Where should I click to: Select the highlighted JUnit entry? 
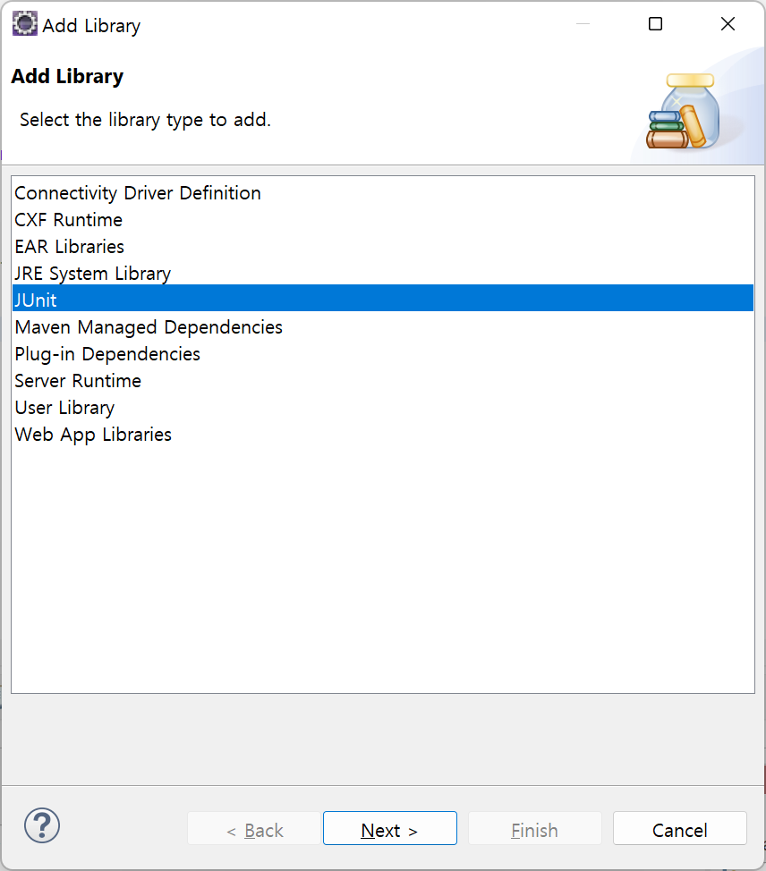(383, 300)
